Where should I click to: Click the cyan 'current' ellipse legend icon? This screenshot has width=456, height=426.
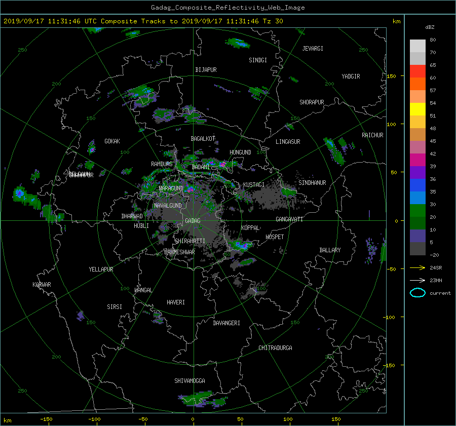(417, 293)
